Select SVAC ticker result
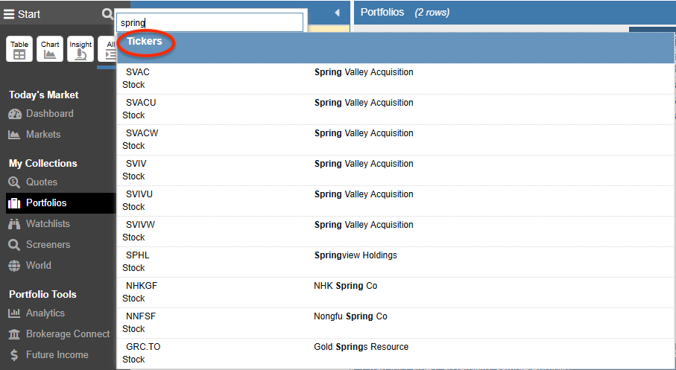 point(395,79)
